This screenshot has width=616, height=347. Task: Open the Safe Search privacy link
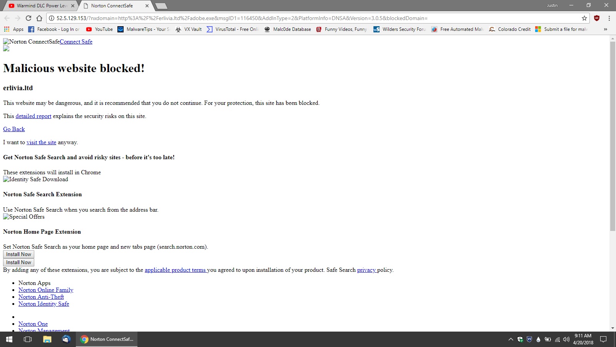[366, 270]
